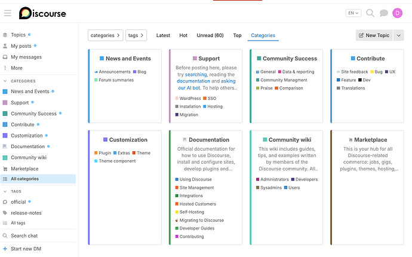Open the Administrators subcategory
Screen dimensions: 412x257
(x=275, y=179)
